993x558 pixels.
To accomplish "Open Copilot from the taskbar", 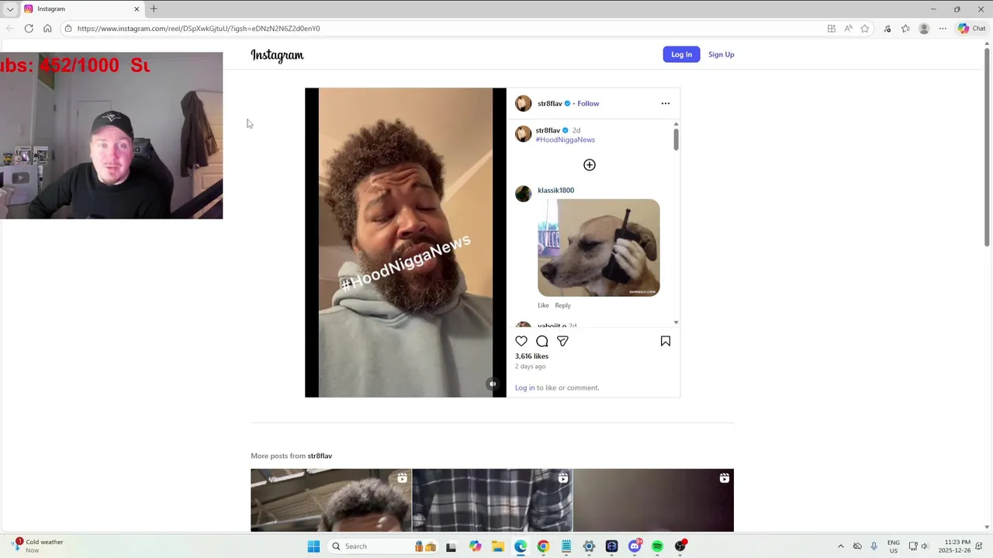I will pos(475,546).
